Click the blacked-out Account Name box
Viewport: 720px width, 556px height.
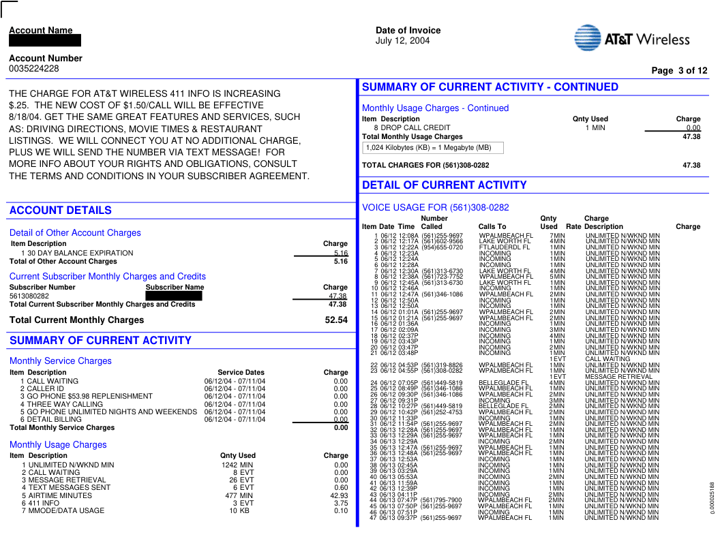point(45,41)
